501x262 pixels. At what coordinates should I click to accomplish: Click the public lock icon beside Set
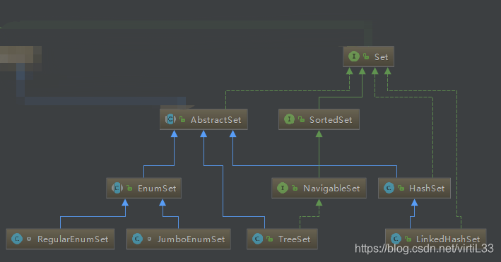tap(366, 56)
